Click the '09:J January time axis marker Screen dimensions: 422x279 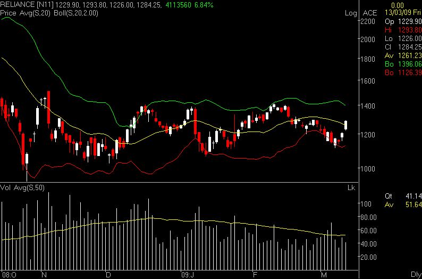point(188,275)
